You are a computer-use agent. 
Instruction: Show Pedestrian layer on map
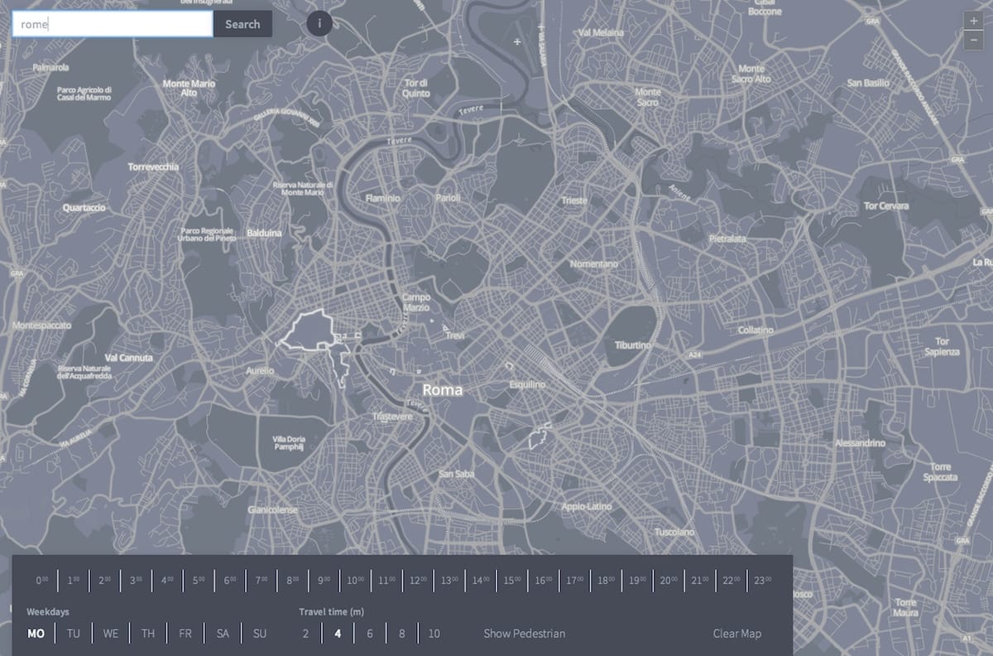(525, 634)
